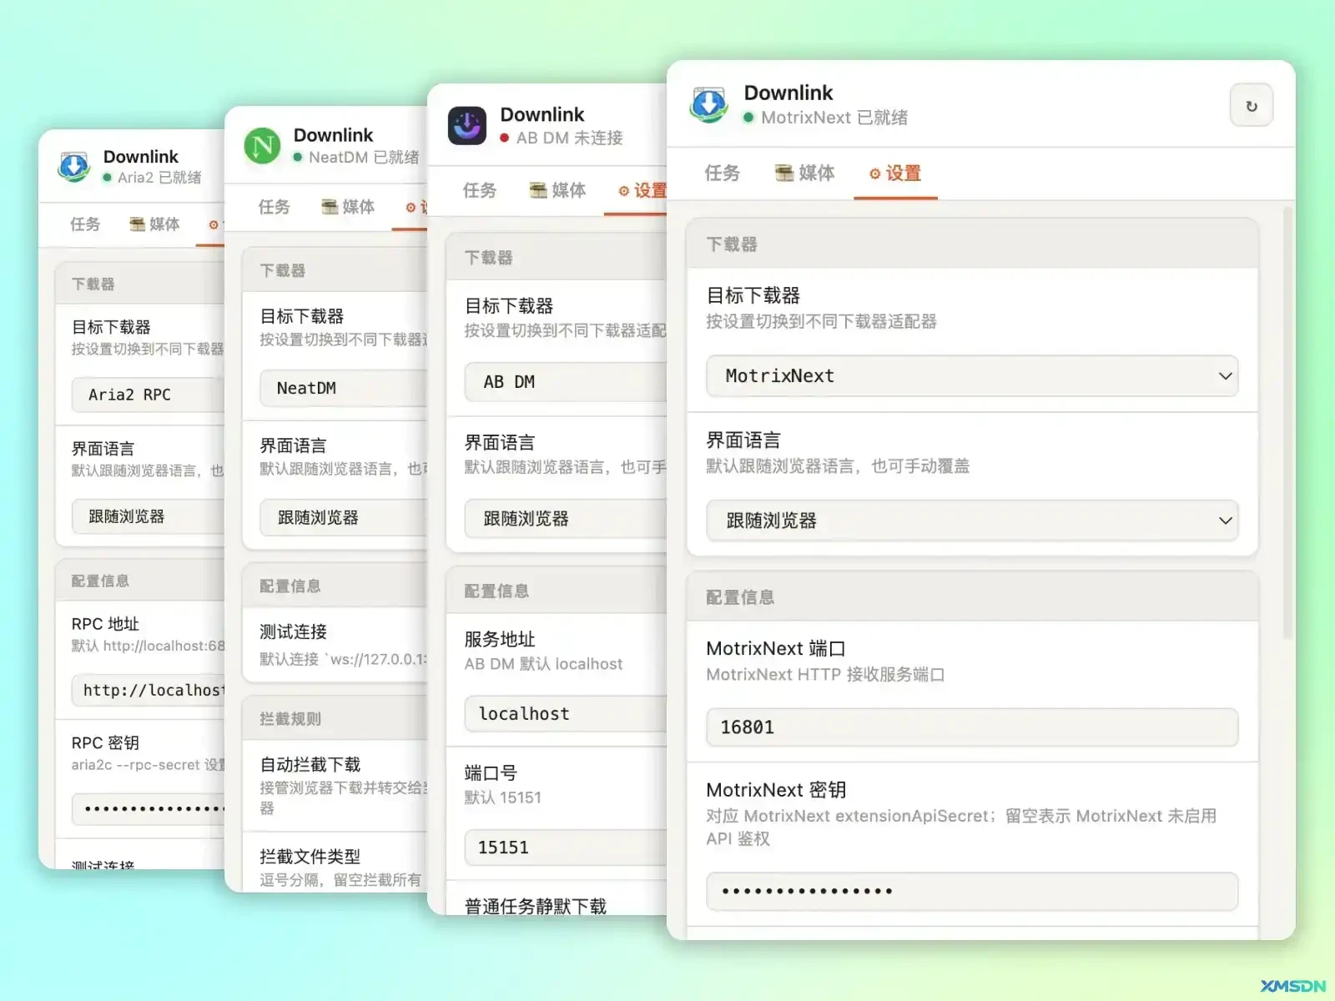
Task: Click the MotrixNext 端口 label
Action: (x=776, y=648)
